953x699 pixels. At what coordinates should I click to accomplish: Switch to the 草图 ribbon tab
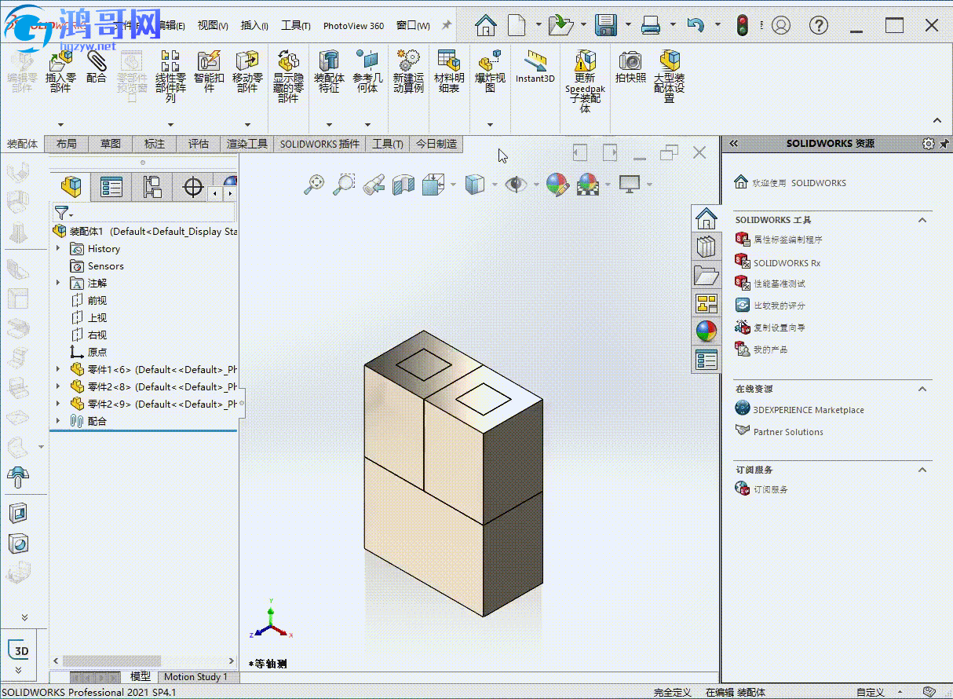point(111,144)
